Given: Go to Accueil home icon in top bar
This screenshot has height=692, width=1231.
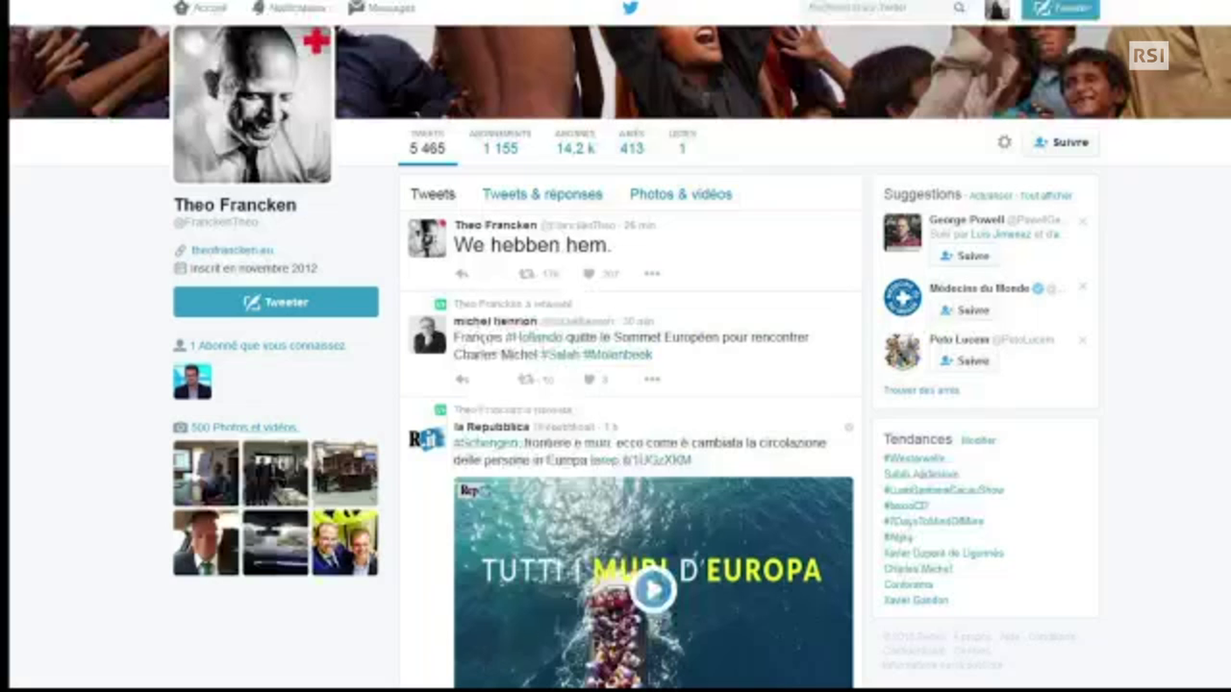Looking at the screenshot, I should pos(182,7).
